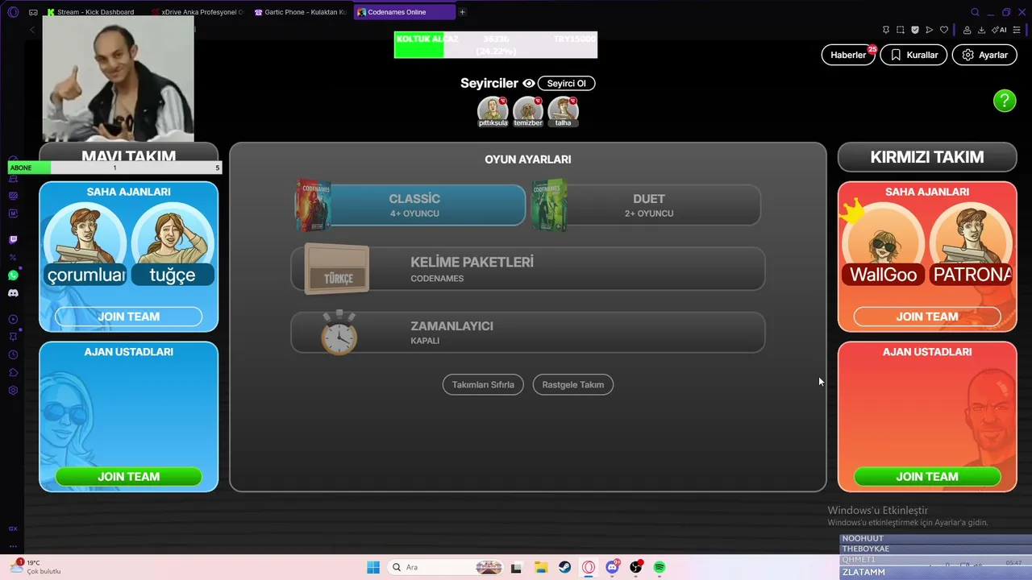Click the heart bookmark icon in toolbar
The width and height of the screenshot is (1032, 580).
[944, 30]
